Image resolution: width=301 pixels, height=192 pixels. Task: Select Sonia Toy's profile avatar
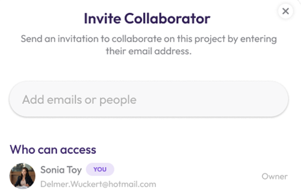point(22,176)
